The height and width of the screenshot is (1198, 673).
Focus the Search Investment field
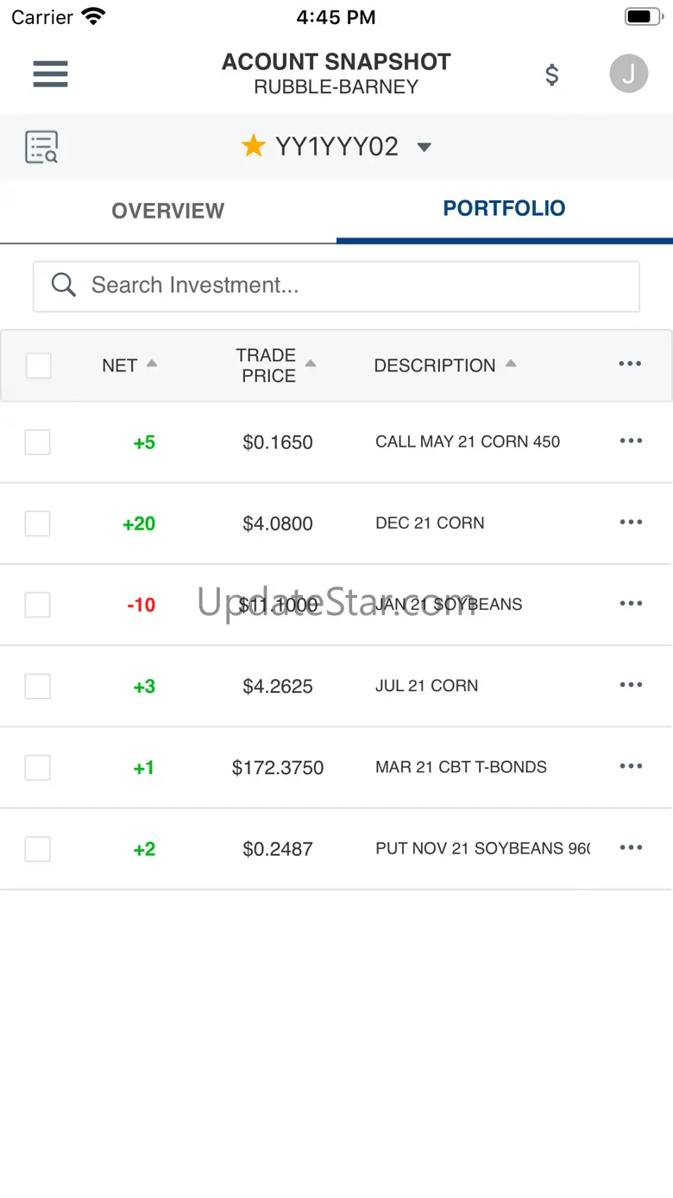tap(336, 286)
